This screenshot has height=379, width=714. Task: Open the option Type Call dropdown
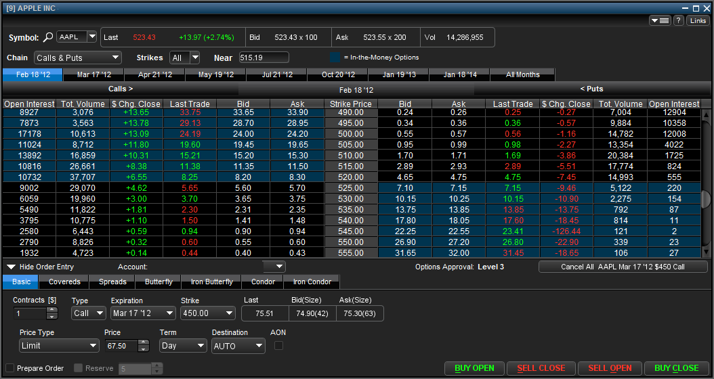coord(89,313)
